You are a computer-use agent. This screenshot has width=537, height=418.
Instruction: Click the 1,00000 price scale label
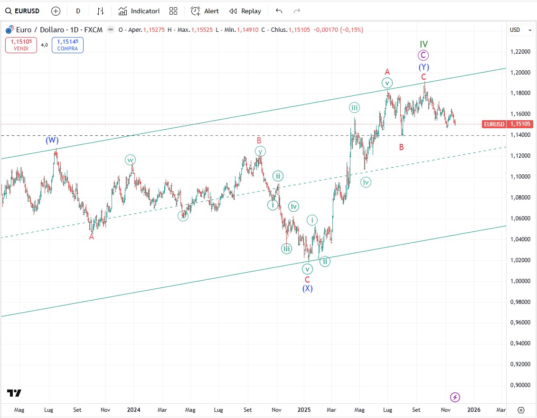click(x=520, y=281)
